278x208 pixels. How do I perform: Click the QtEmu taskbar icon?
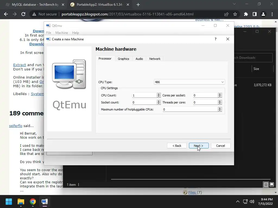coord(45,201)
